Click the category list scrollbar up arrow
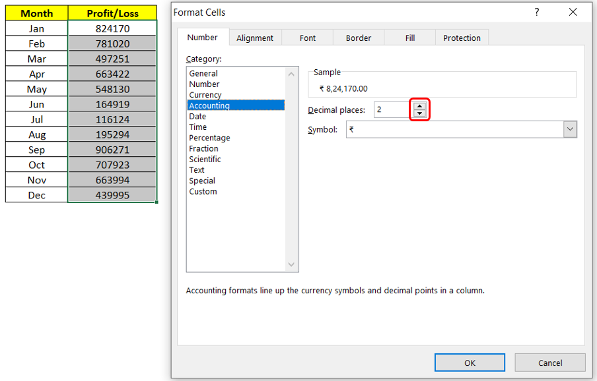The height and width of the screenshot is (381, 597). pyautogui.click(x=291, y=73)
